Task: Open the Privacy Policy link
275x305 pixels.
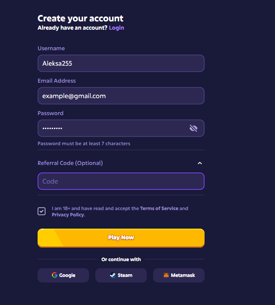Action: pyautogui.click(x=68, y=215)
